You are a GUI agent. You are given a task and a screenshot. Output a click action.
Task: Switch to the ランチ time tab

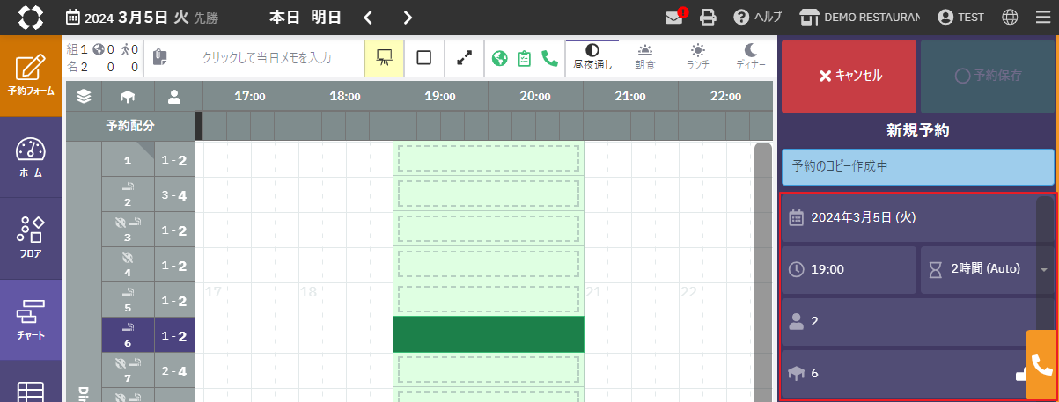(698, 57)
